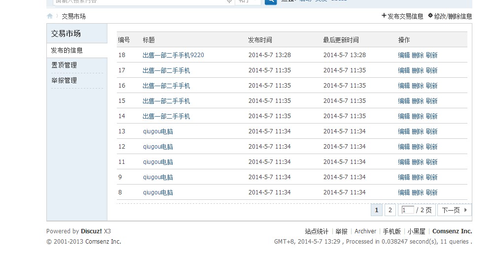Click the home icon in the breadcrumb
Image resolution: width=496 pixels, height=253 pixels.
50,16
